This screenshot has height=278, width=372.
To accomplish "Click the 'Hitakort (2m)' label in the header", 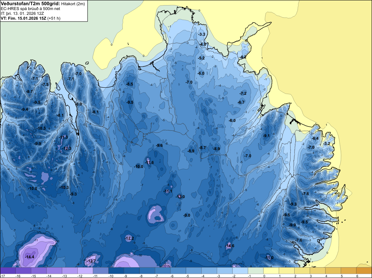I will coord(73,4).
